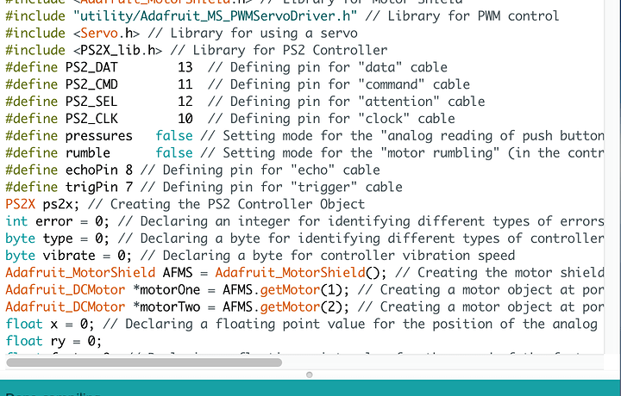This screenshot has width=621, height=396.
Task: Click pin value "10" on PS2_CLK line
Action: click(185, 119)
